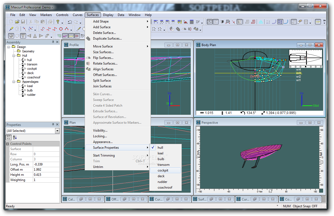Viewport: 334px width, 216px height.
Task: Click the Copy toolbar icon
Action: pyautogui.click(x=37, y=22)
